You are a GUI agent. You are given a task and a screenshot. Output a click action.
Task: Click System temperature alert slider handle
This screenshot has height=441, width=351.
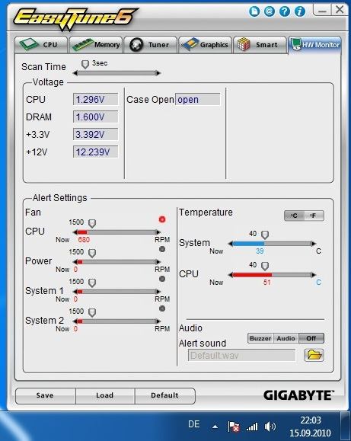[265, 235]
